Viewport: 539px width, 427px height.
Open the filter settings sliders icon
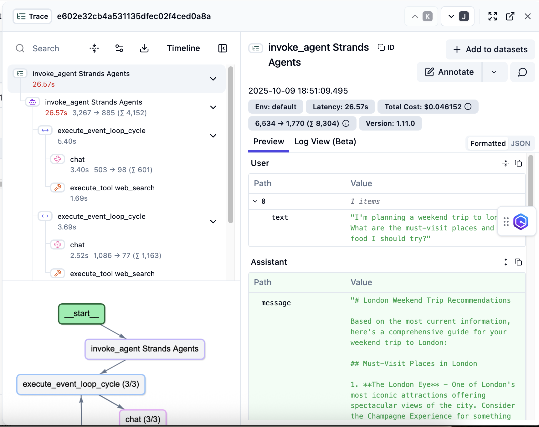(119, 48)
